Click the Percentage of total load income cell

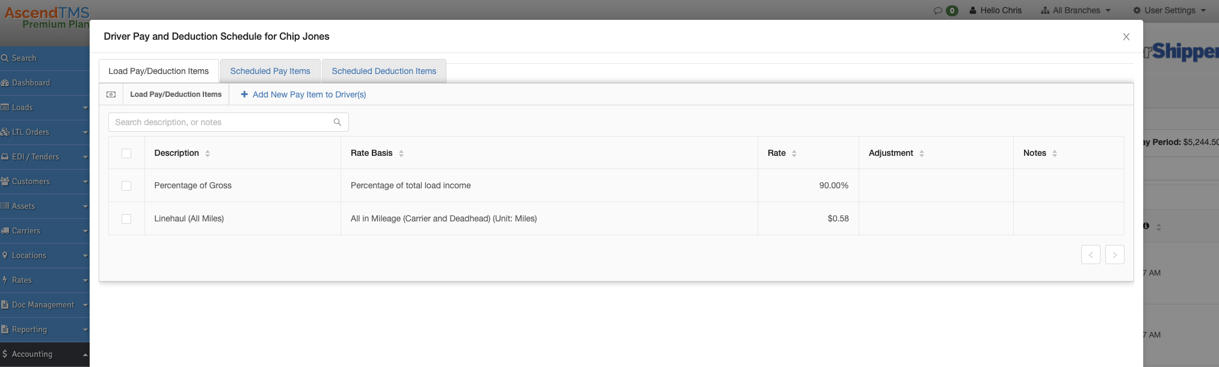tap(549, 185)
